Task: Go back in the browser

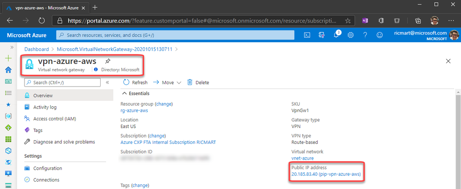Action: pos(10,21)
